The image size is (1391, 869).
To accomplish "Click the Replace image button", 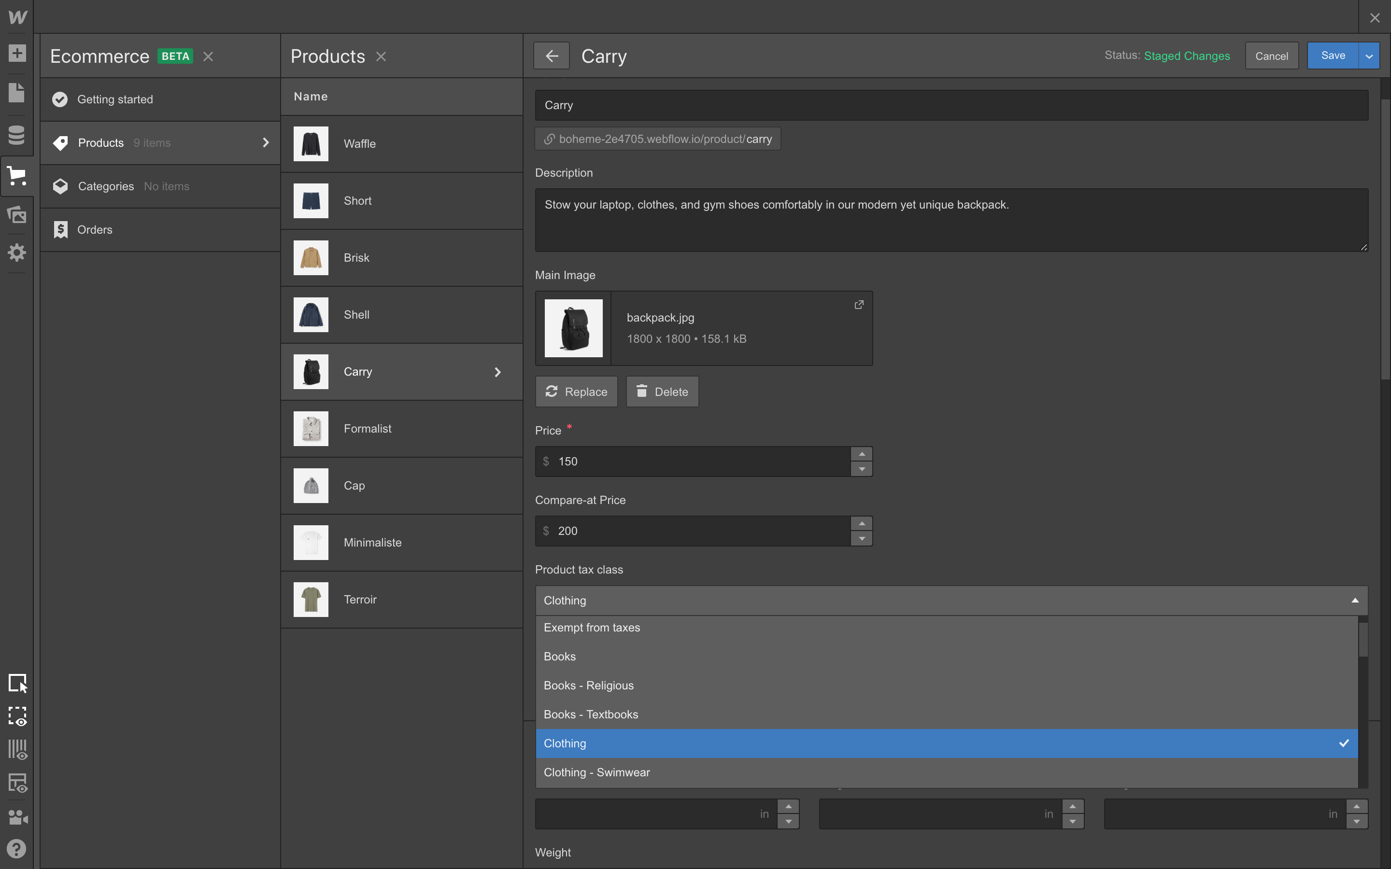I will tap(576, 392).
